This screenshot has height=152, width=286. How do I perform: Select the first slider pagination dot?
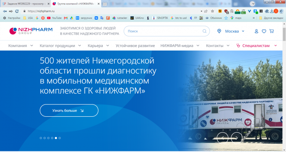click(x=41, y=138)
